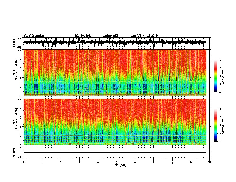Click the ch.1 color bar log PSD label

tap(223, 77)
